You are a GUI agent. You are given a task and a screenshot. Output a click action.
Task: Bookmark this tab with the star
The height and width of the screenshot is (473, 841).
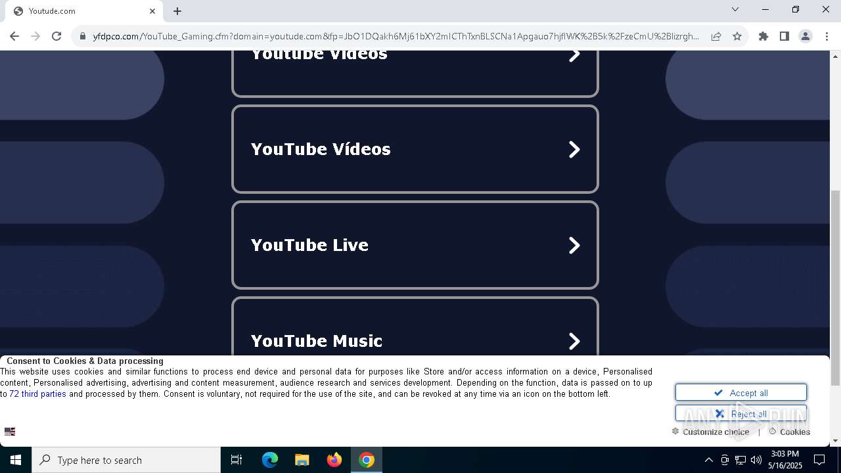[737, 36]
